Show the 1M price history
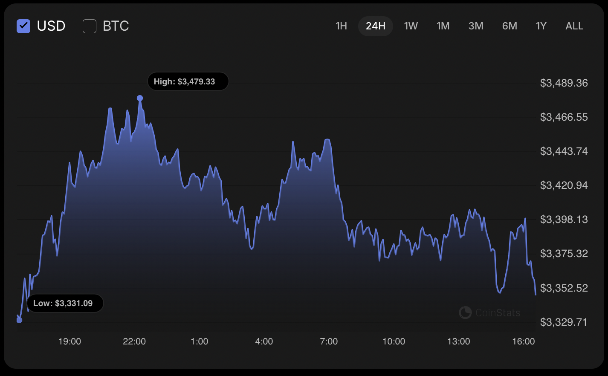608x376 pixels. (443, 26)
